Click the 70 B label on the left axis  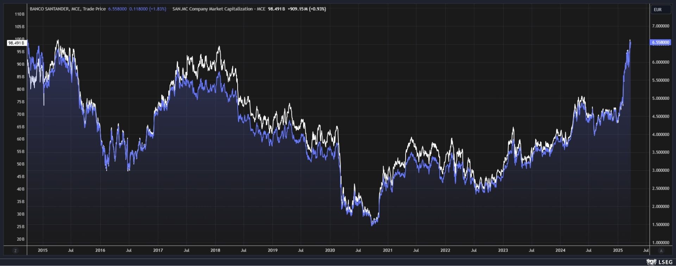coord(21,115)
